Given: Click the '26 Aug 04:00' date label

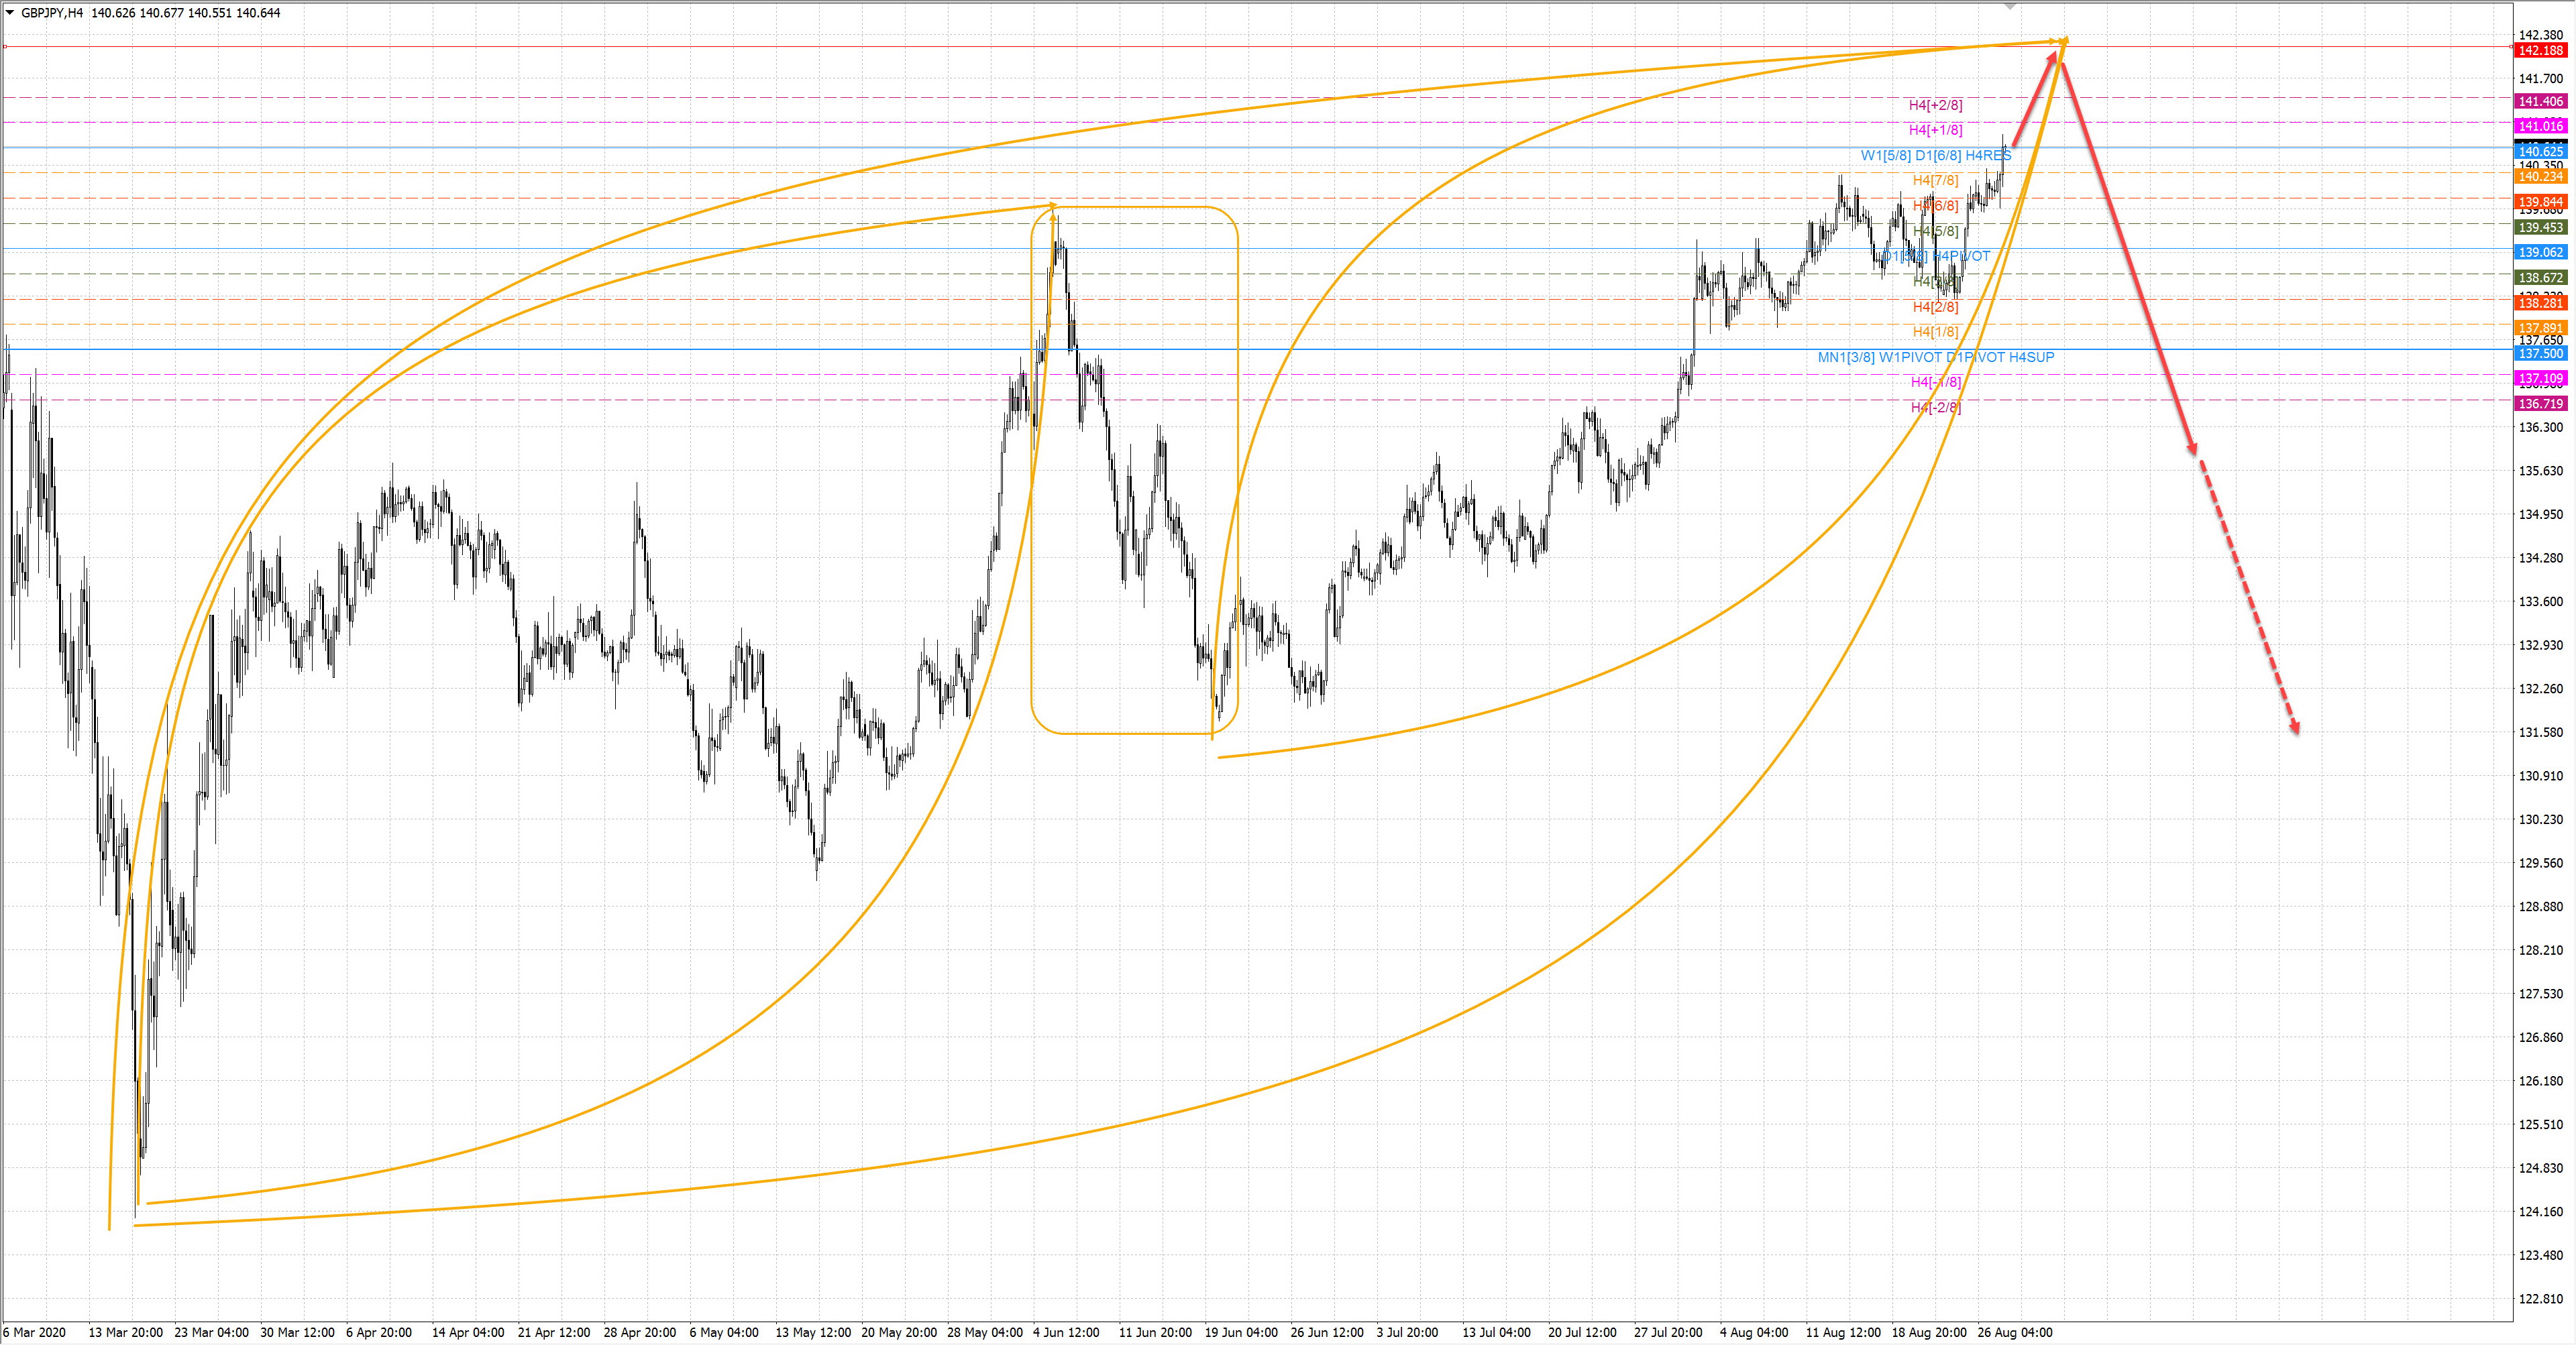Looking at the screenshot, I should 2014,1332.
